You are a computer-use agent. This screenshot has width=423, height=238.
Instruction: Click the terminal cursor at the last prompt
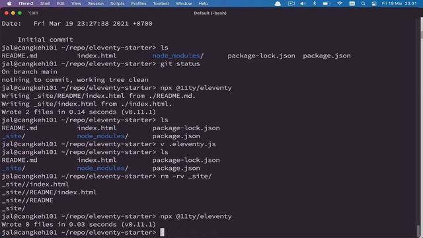[x=162, y=232]
